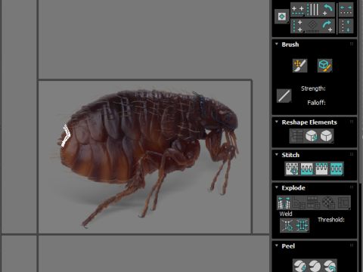The height and width of the screenshot is (272, 363).
Task: Click the Falloff: label
Action: [316, 103]
